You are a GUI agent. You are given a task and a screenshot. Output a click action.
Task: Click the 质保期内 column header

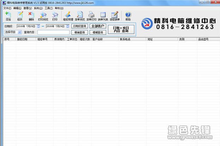[59, 39]
